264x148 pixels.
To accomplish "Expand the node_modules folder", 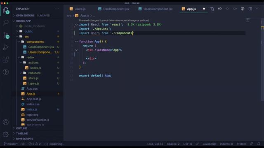I will (35, 26).
